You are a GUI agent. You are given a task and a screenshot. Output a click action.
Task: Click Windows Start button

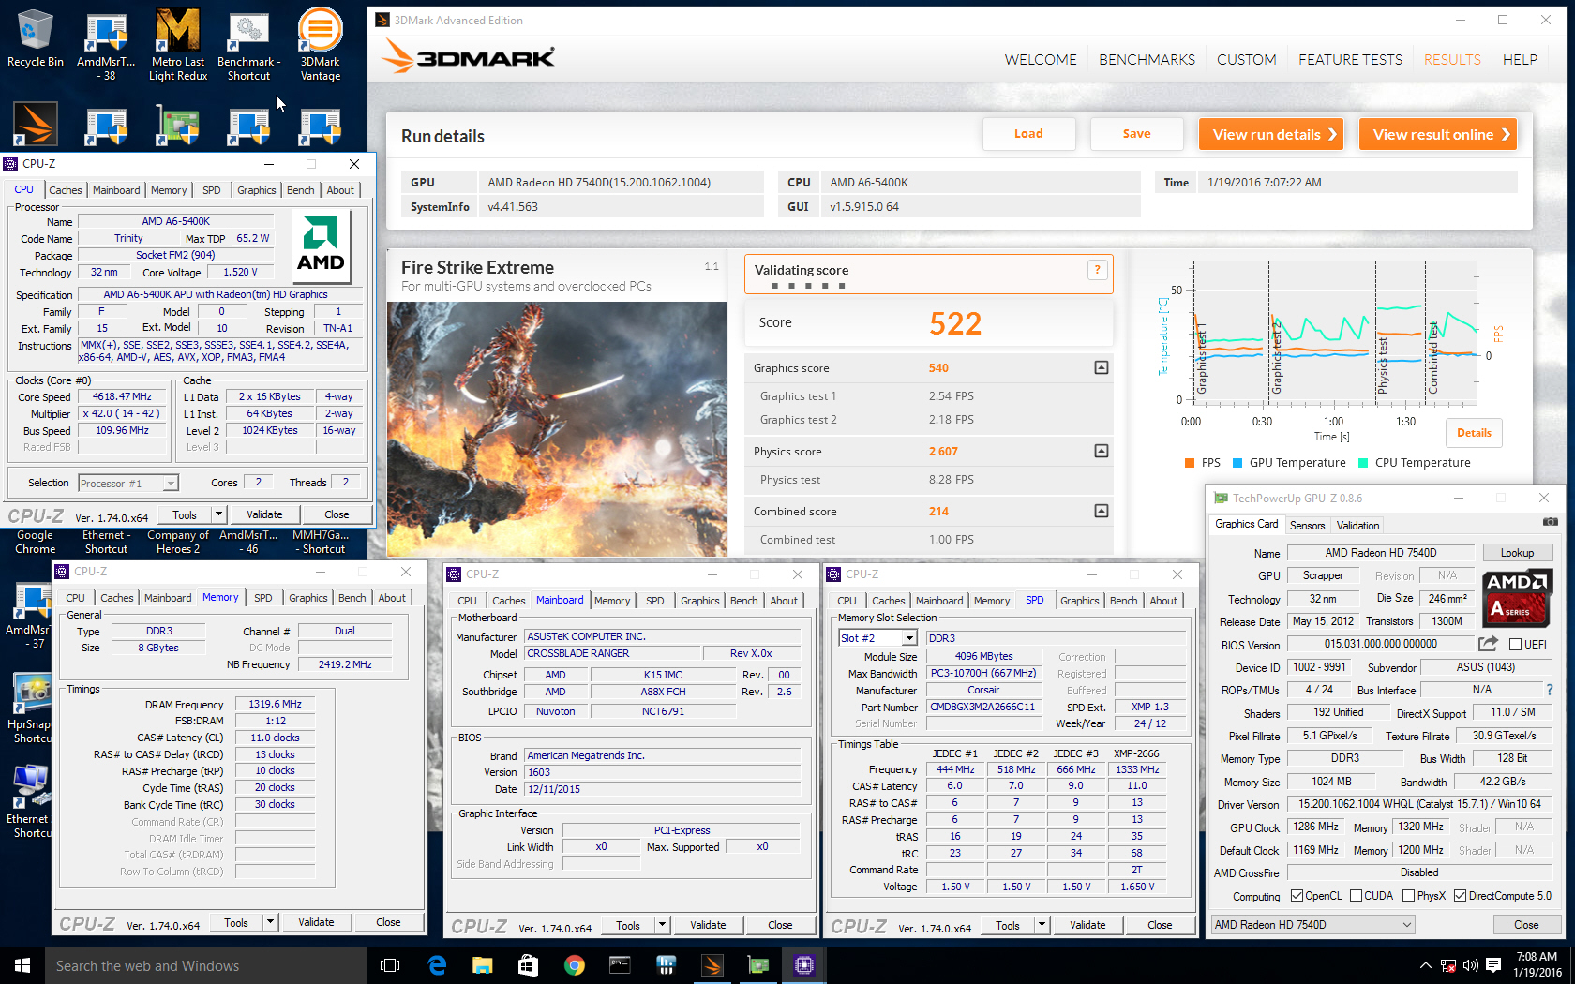[22, 965]
